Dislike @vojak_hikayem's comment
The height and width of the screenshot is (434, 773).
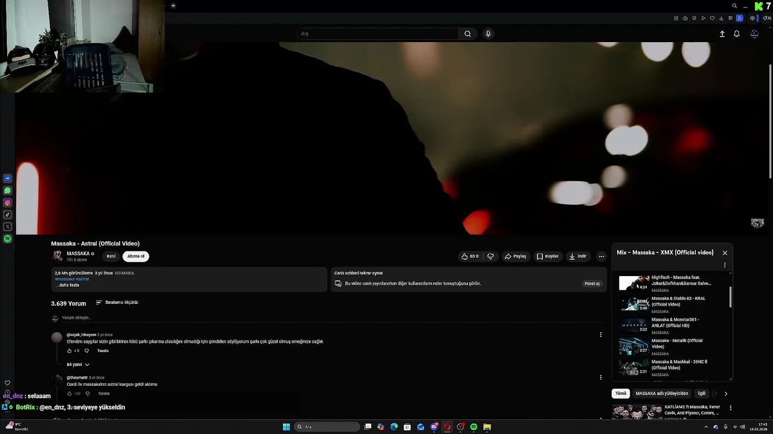pyautogui.click(x=86, y=350)
